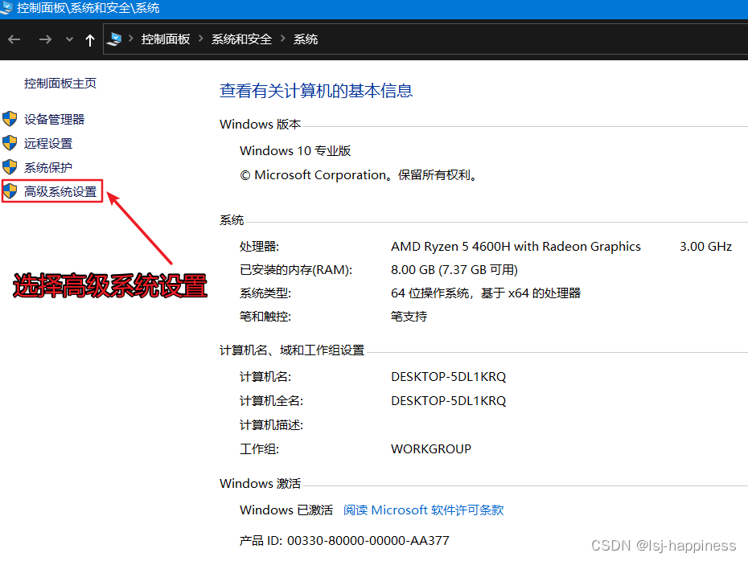Go up one folder level
Viewport: 748px width, 561px height.
[x=90, y=40]
